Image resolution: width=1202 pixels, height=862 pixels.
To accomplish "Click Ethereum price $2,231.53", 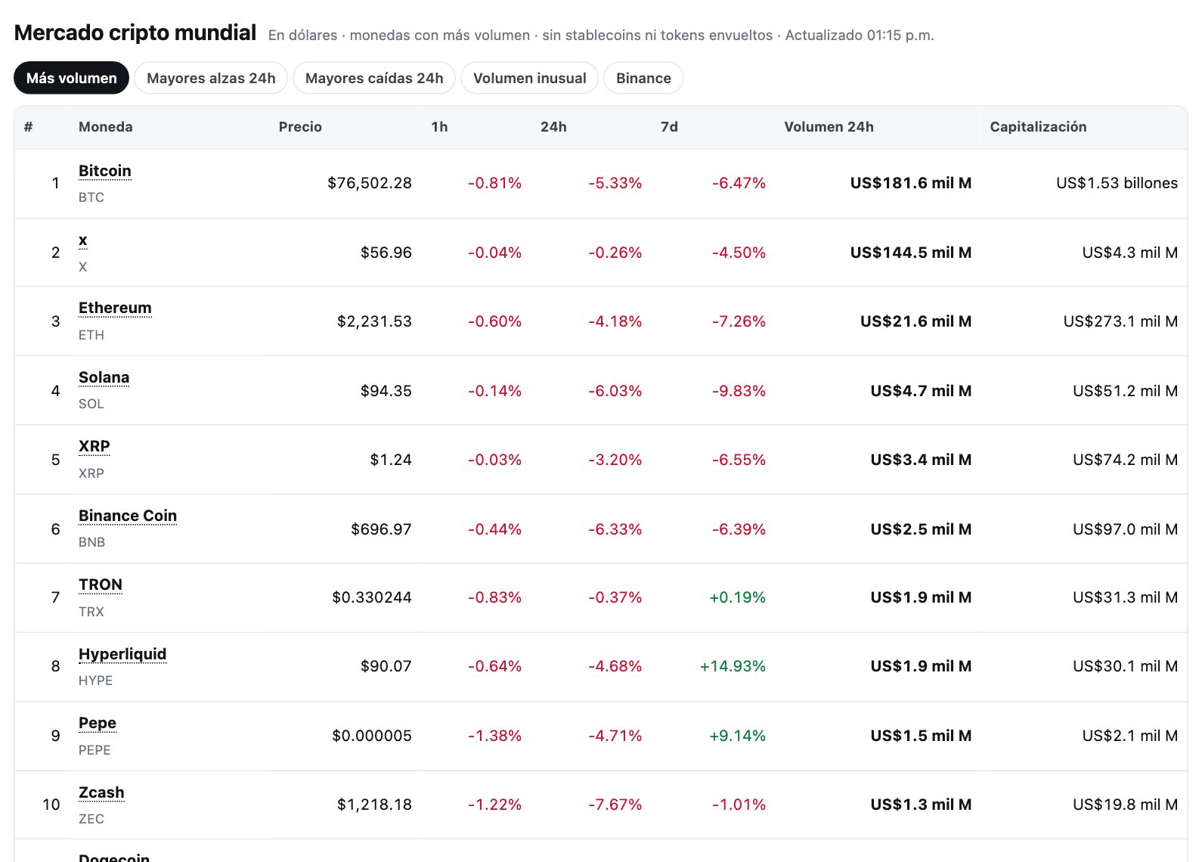I will coord(374,321).
